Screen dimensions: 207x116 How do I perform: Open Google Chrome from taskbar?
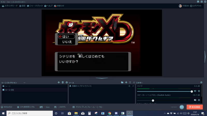[x=109, y=113]
